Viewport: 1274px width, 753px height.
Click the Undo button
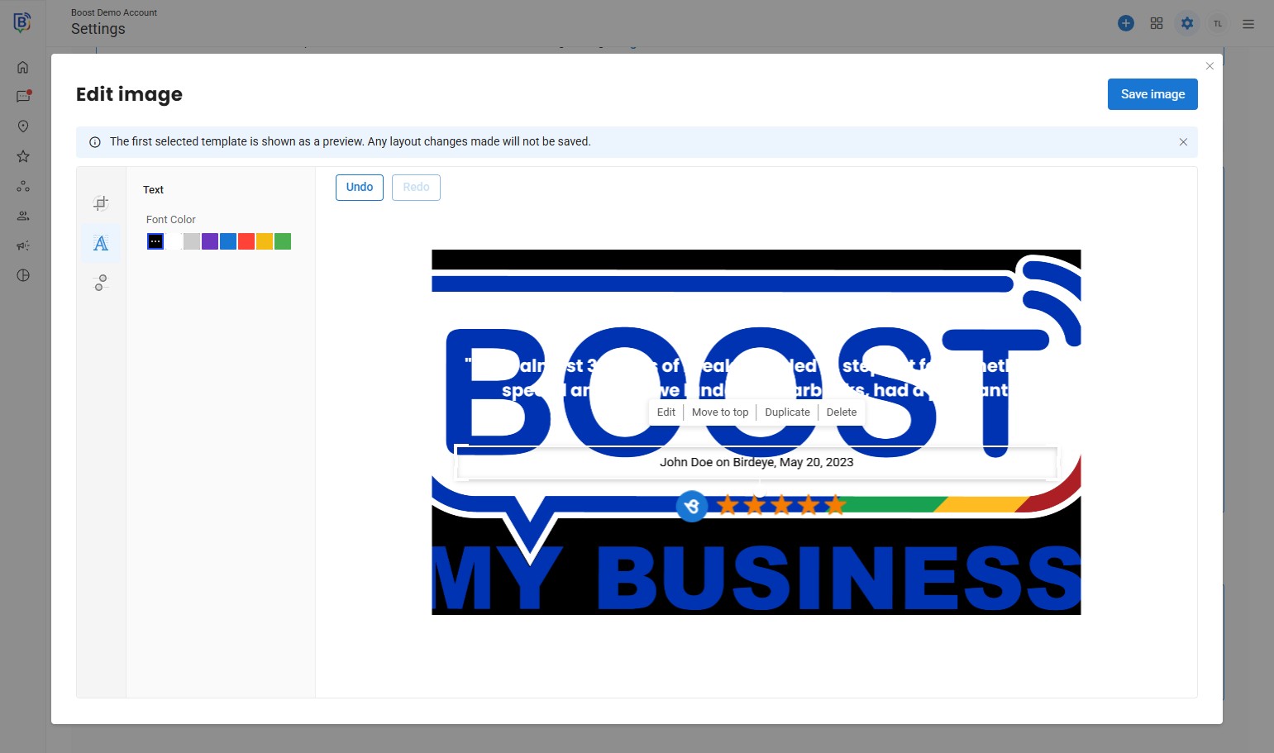pyautogui.click(x=360, y=188)
